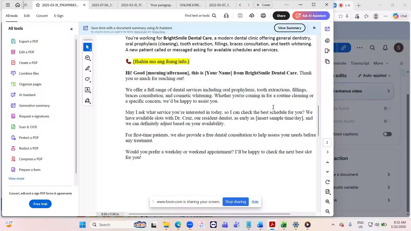Click the Ask AI Assistant button
This screenshot has height=231, width=411.
[311, 16]
